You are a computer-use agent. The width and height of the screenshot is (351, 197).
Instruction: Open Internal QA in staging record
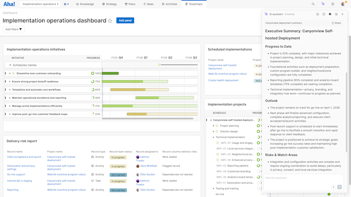point(20,181)
